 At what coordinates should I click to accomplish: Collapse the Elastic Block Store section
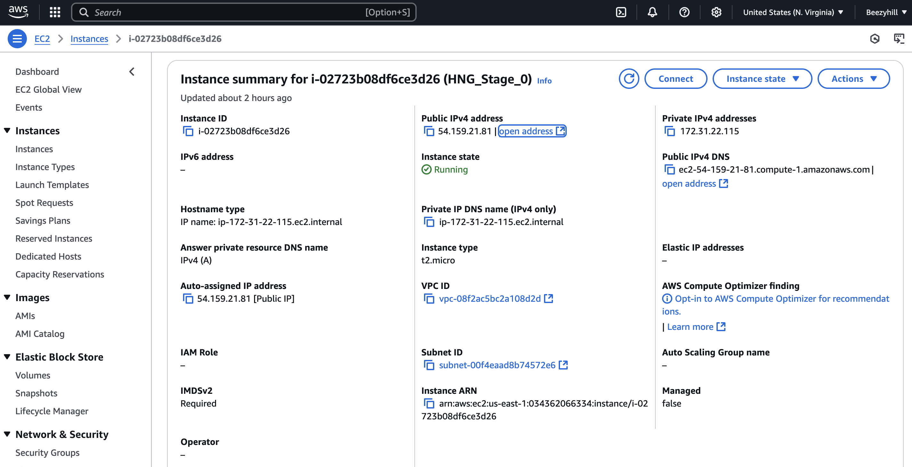[7, 357]
